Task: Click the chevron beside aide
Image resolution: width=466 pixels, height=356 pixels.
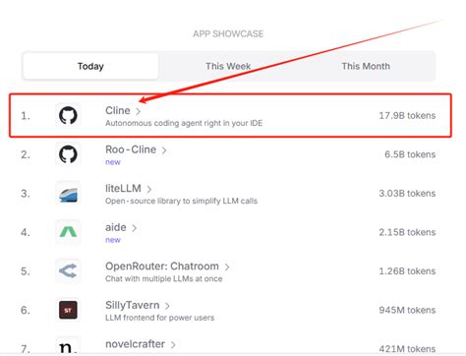Action: [134, 228]
